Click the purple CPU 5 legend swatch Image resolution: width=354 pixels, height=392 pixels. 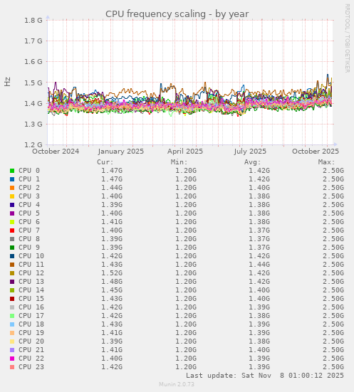tap(12, 213)
